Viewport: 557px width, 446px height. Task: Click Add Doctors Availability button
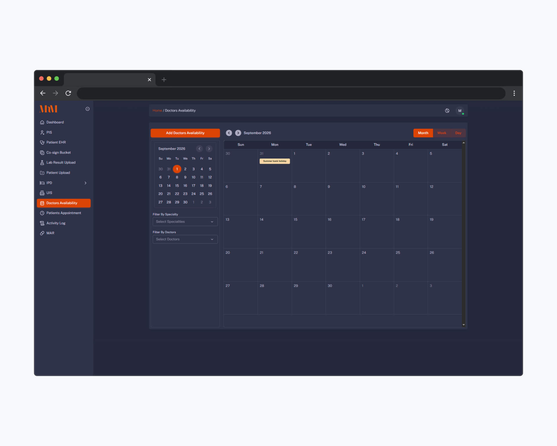[185, 133]
